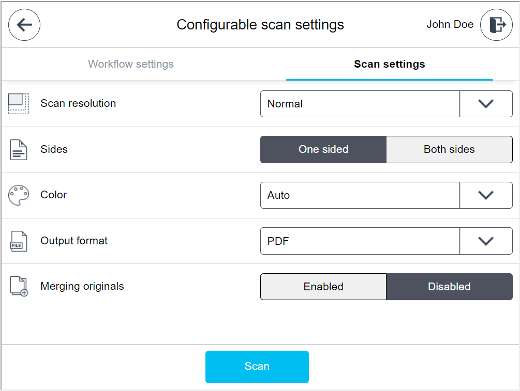The image size is (520, 391).
Task: Click the Disabled option for Merging originals
Action: click(x=449, y=286)
